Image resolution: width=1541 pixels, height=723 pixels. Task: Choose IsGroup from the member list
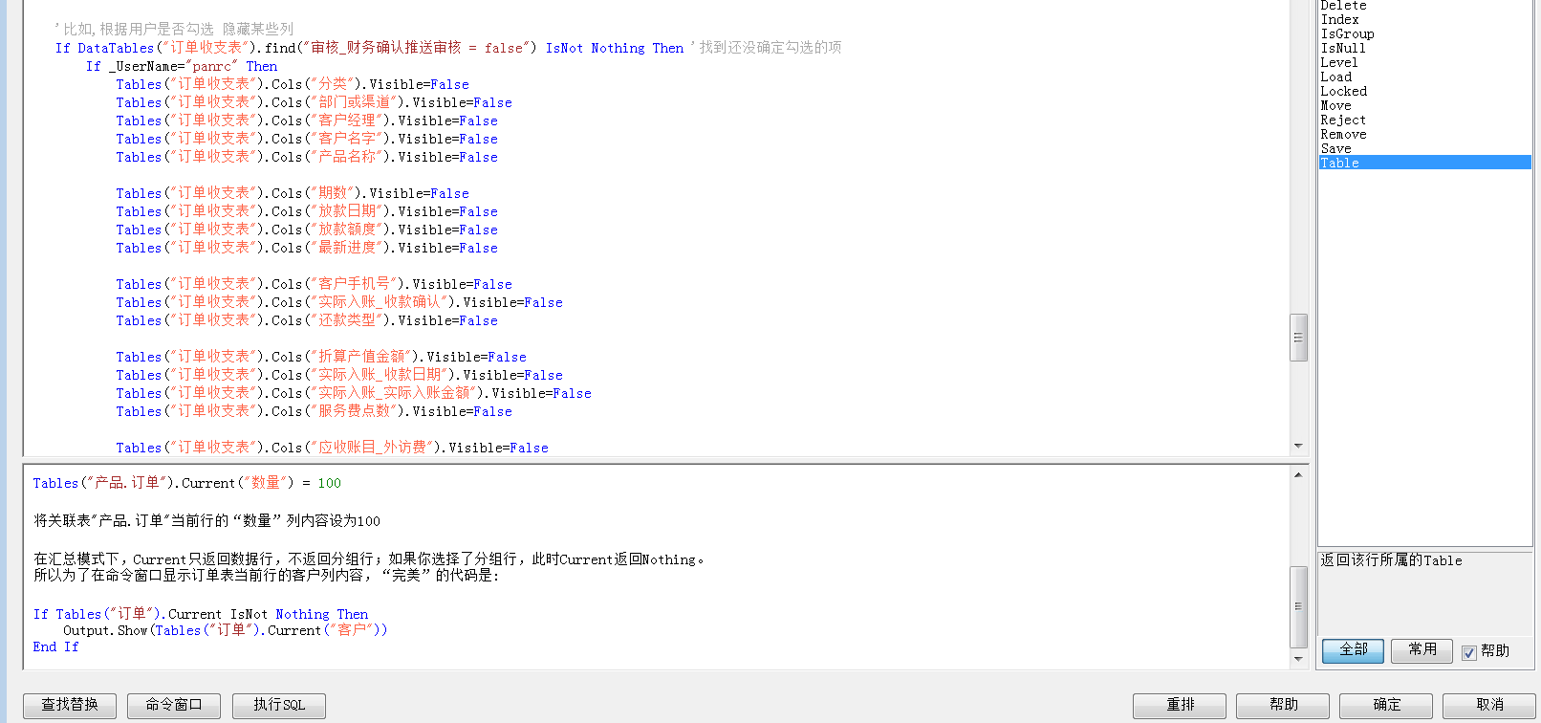1347,33
